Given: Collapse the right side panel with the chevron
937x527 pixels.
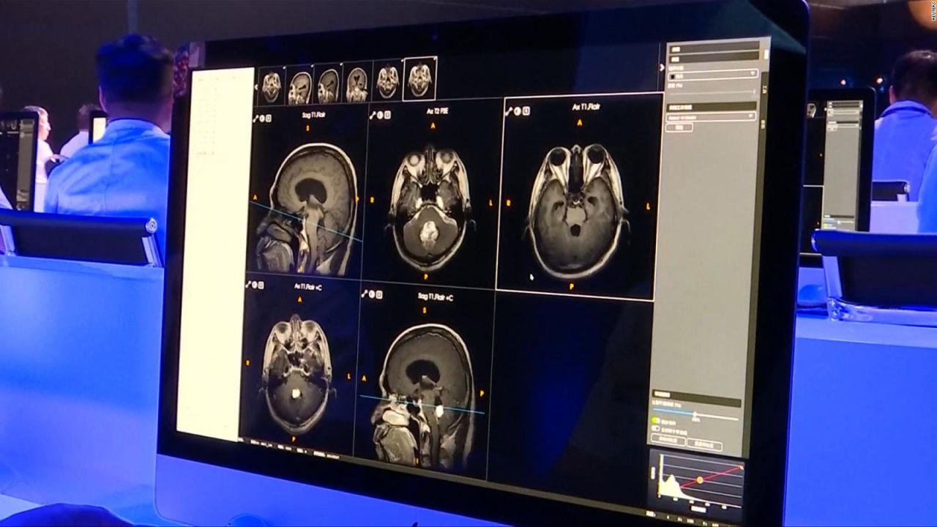Looking at the screenshot, I should tap(662, 67).
